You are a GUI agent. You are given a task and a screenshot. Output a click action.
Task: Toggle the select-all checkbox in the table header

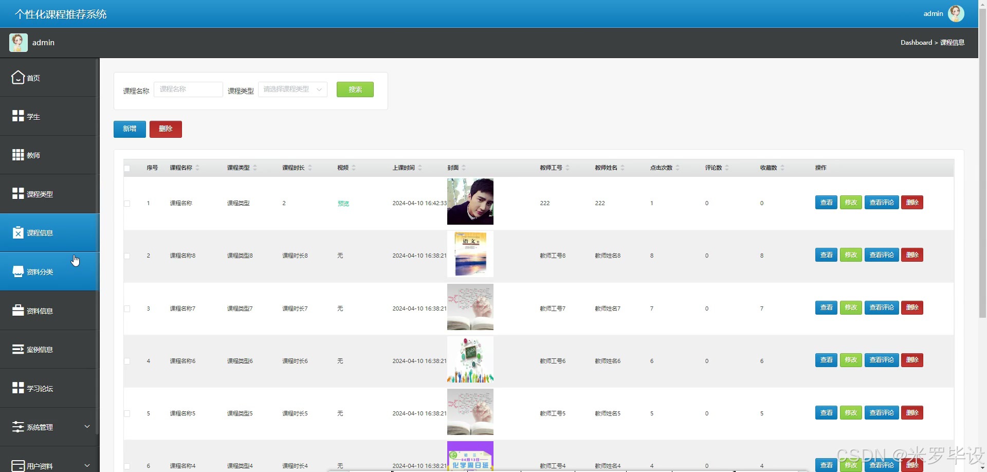click(x=127, y=168)
